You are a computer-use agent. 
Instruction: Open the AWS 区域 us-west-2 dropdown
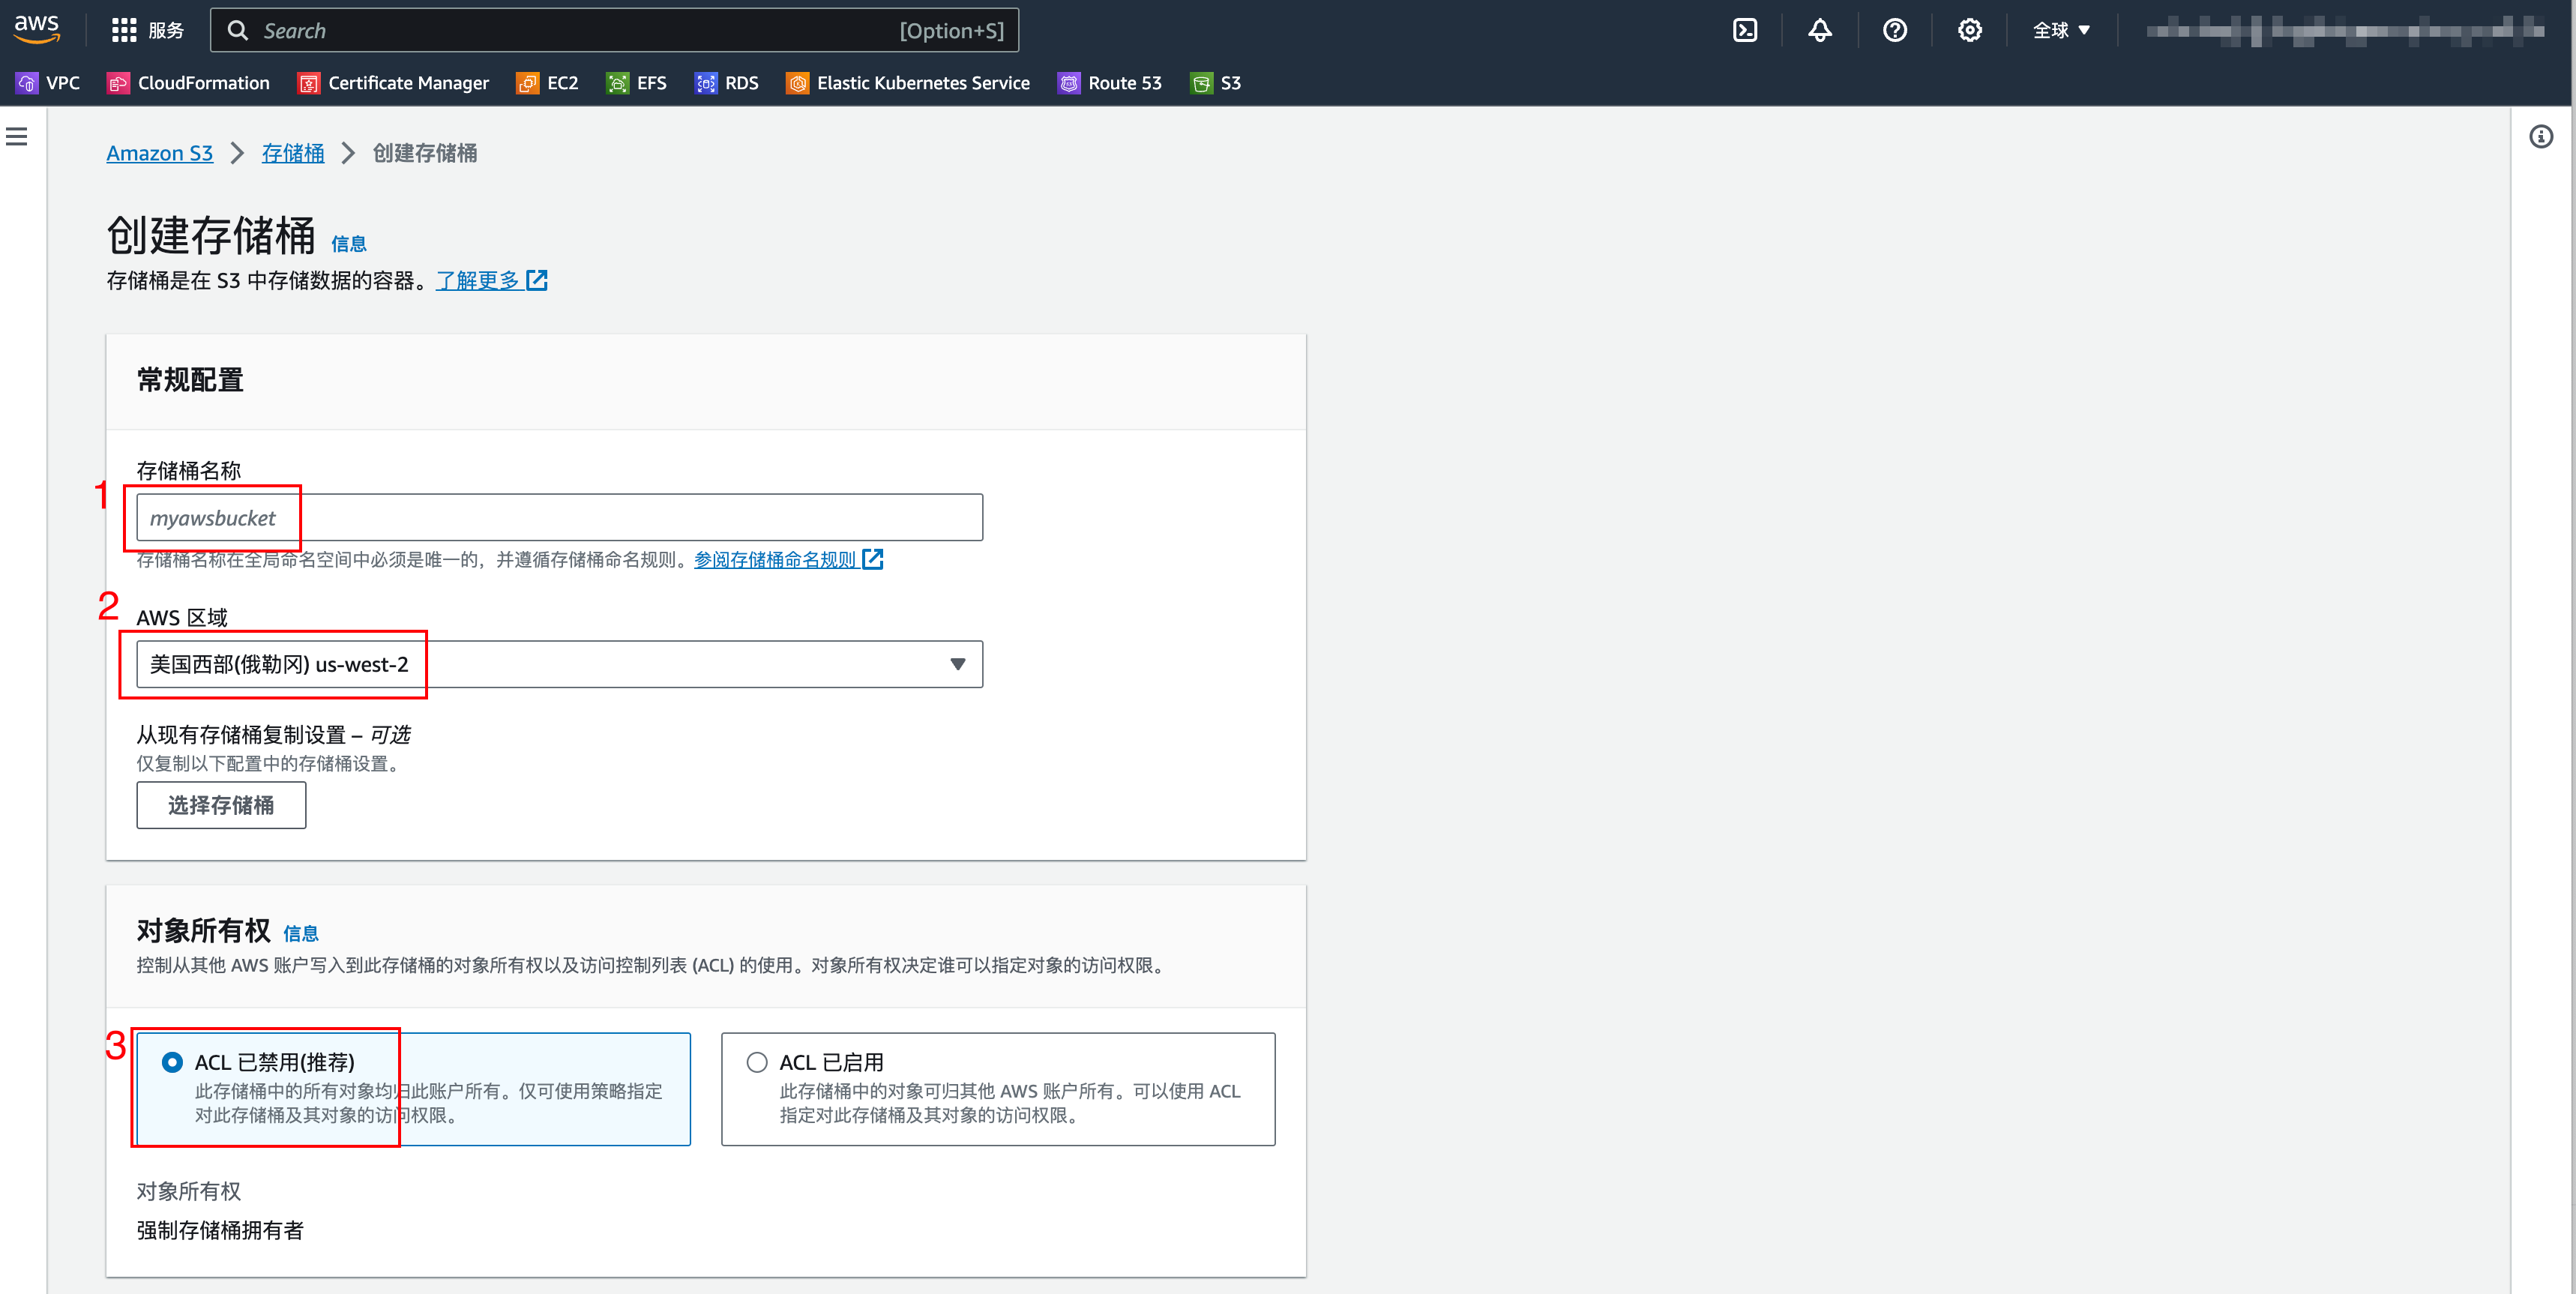[x=560, y=664]
